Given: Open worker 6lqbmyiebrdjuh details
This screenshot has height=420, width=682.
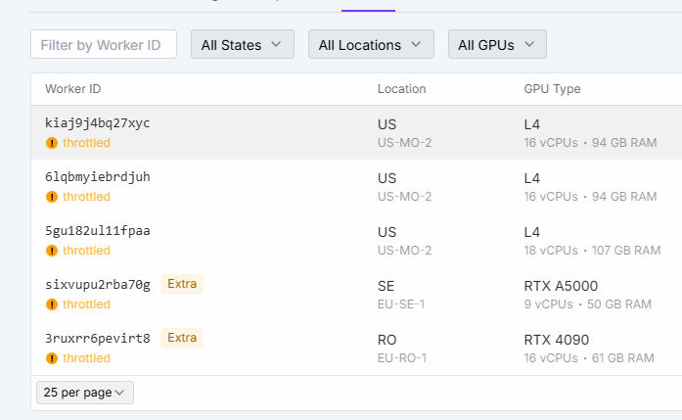Looking at the screenshot, I should click(x=98, y=177).
